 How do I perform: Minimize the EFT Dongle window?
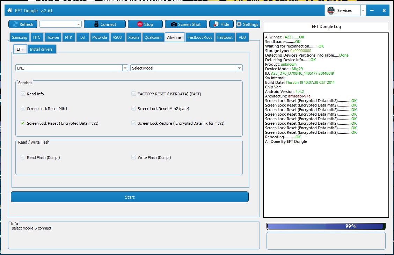tap(372, 10)
